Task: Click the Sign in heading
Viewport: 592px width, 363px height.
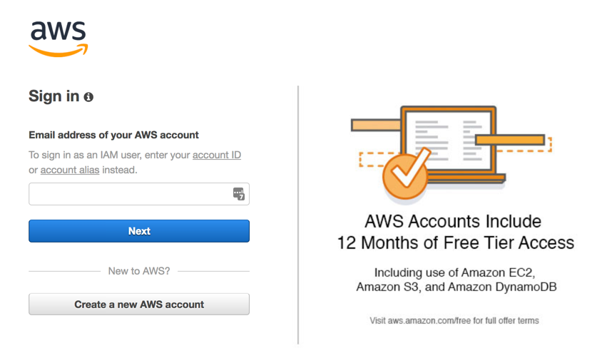Action: pos(54,96)
